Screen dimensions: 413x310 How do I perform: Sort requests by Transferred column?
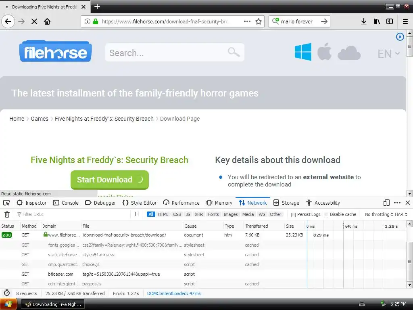tap(263, 226)
